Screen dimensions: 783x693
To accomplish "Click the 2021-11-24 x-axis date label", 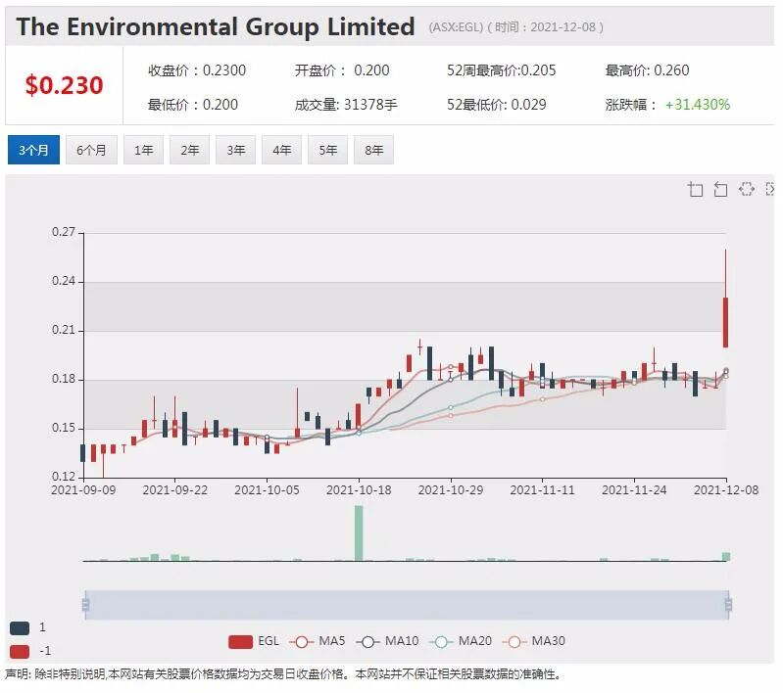I will (634, 490).
